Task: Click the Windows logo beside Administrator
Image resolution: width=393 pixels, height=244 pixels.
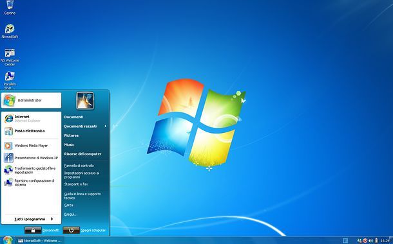Action: tap(9, 100)
